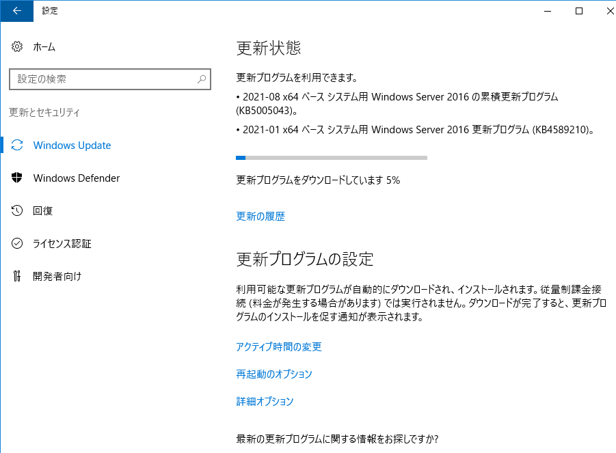Open the 更新の履歴 link
Image resolution: width=616 pixels, height=453 pixels.
(x=260, y=217)
